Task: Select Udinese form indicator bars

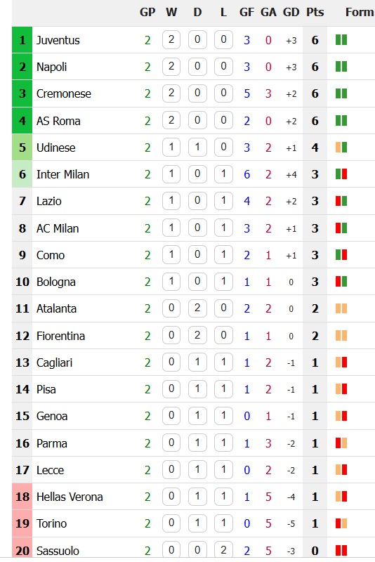Action: tap(341, 148)
